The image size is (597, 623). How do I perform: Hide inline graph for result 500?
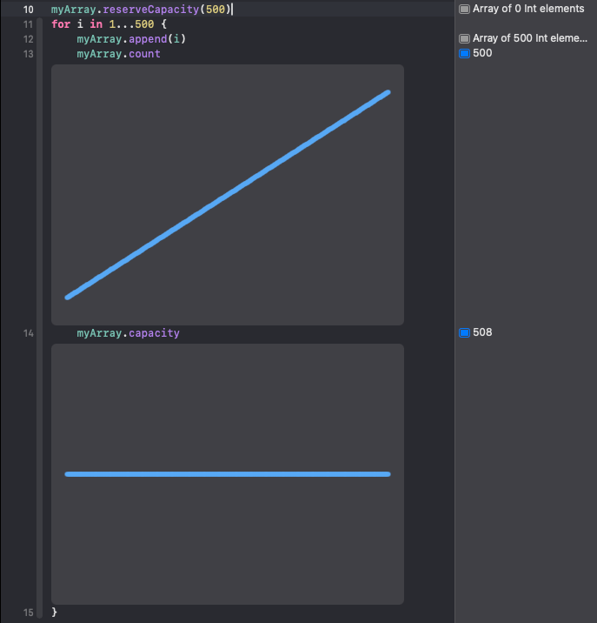[464, 53]
